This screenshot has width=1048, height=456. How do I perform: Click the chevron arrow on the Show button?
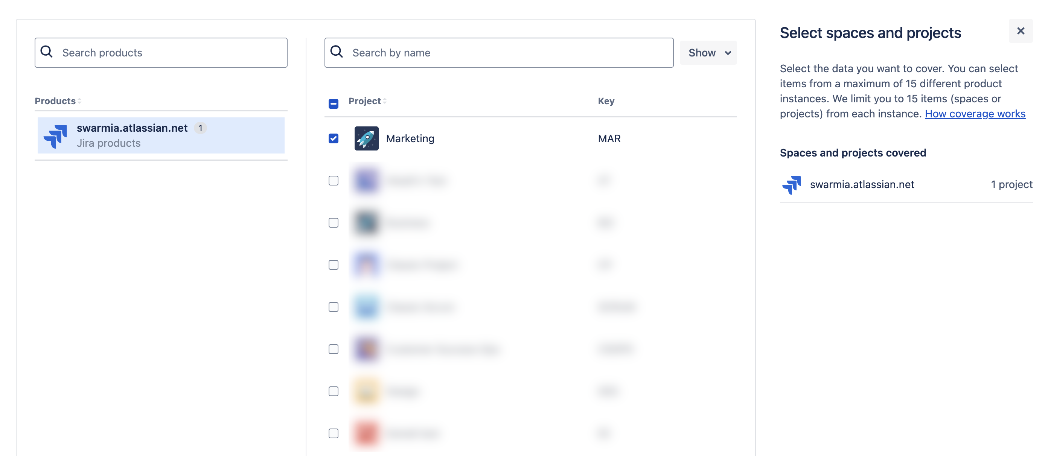(x=728, y=53)
